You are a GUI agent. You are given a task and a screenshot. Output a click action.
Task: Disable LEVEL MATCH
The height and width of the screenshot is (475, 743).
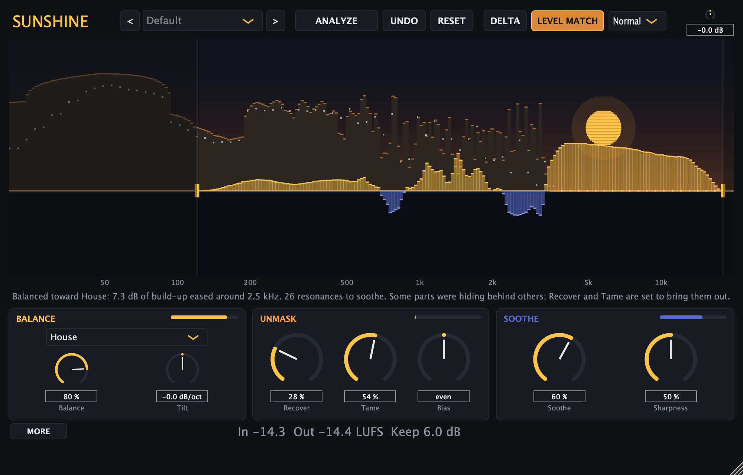click(567, 21)
